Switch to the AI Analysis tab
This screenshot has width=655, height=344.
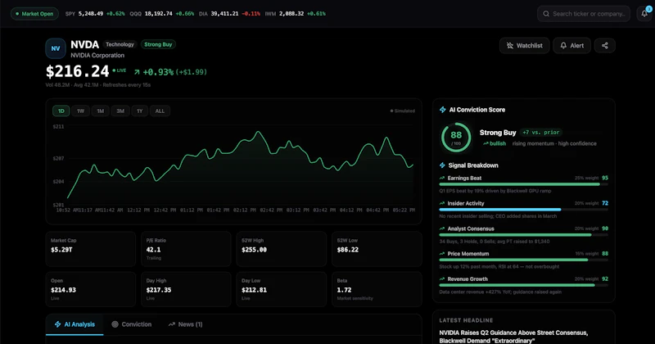click(x=75, y=324)
